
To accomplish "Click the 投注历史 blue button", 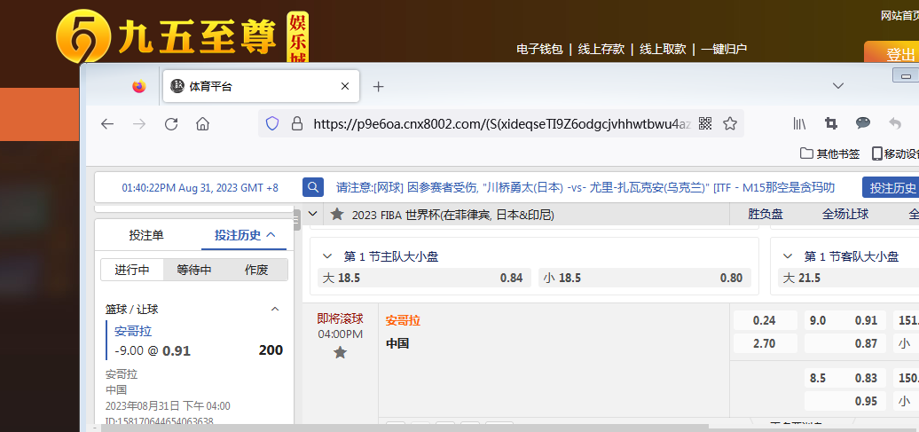I will pos(891,187).
